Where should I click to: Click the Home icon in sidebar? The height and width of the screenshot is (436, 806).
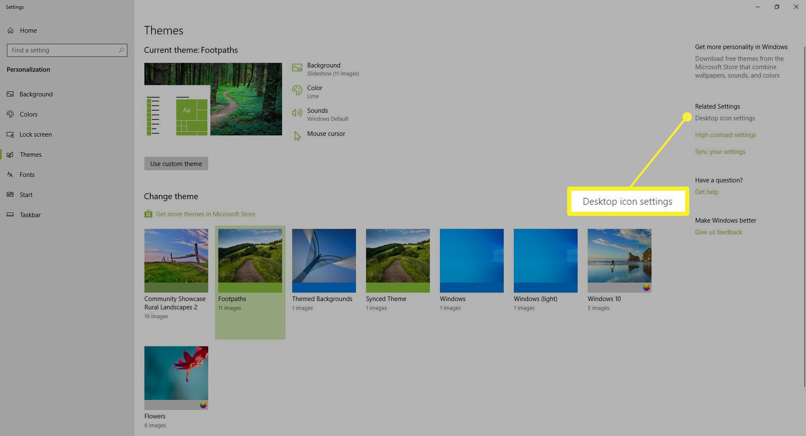[10, 31]
